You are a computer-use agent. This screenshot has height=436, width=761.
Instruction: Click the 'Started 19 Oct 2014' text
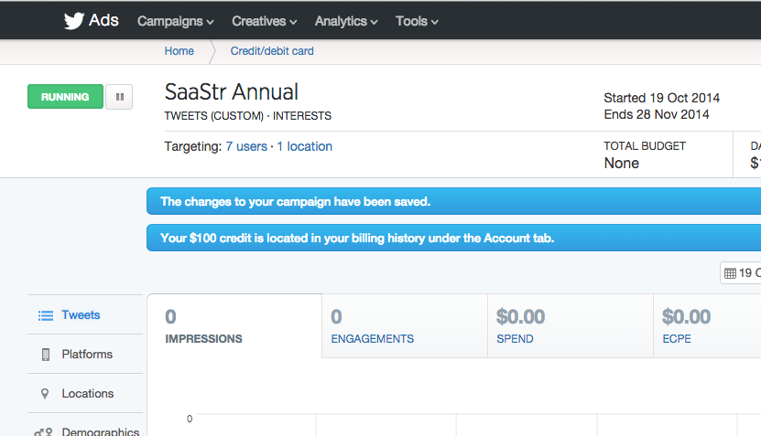(661, 98)
